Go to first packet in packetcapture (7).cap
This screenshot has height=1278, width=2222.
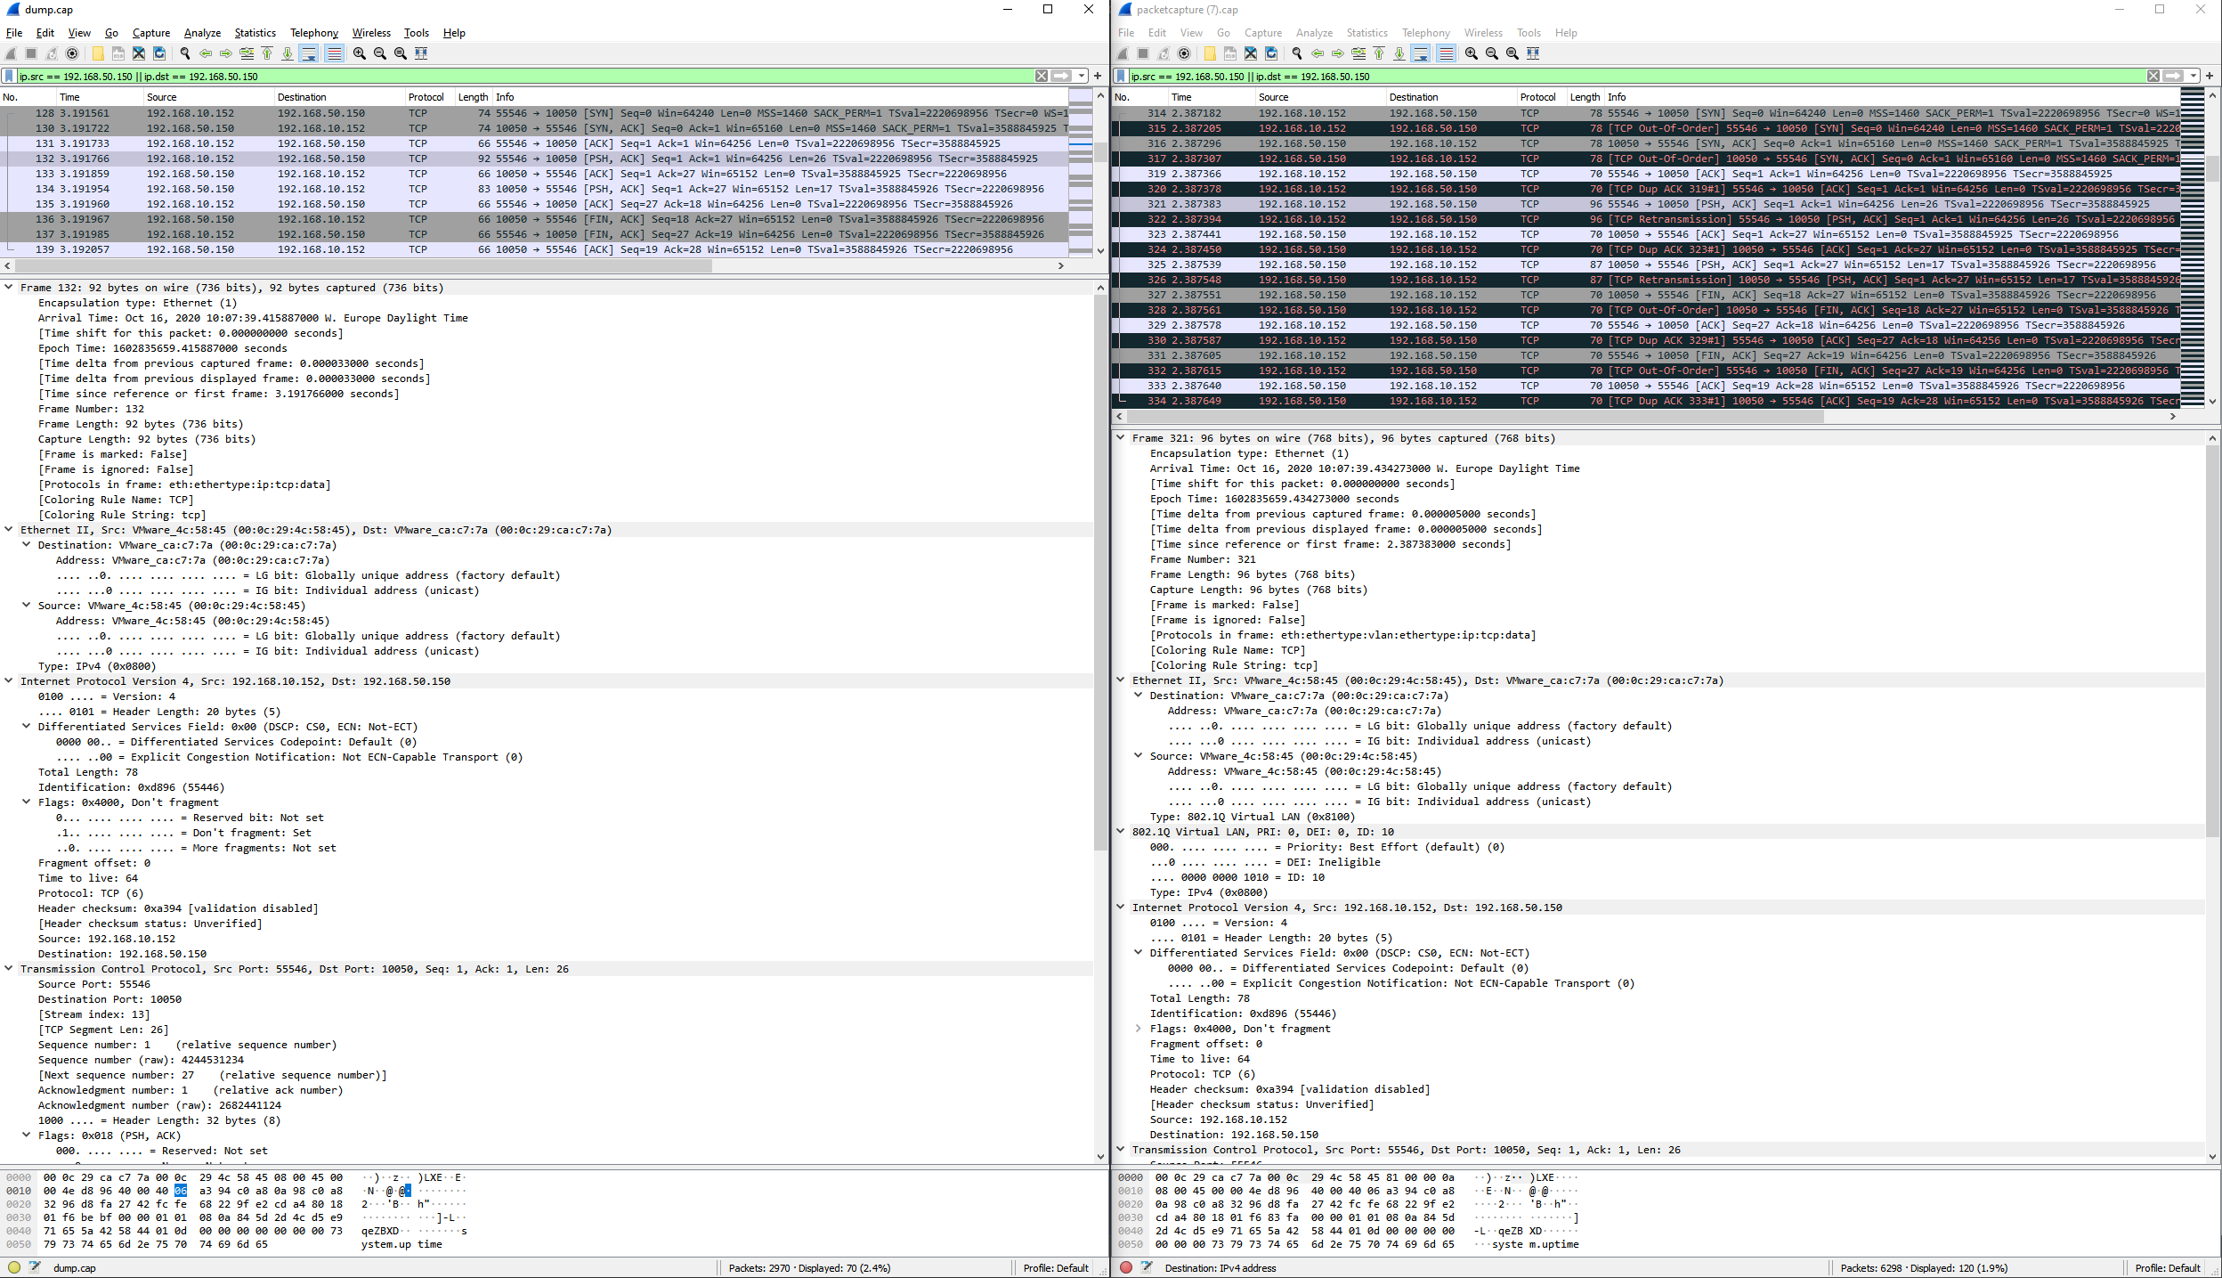tap(1379, 53)
